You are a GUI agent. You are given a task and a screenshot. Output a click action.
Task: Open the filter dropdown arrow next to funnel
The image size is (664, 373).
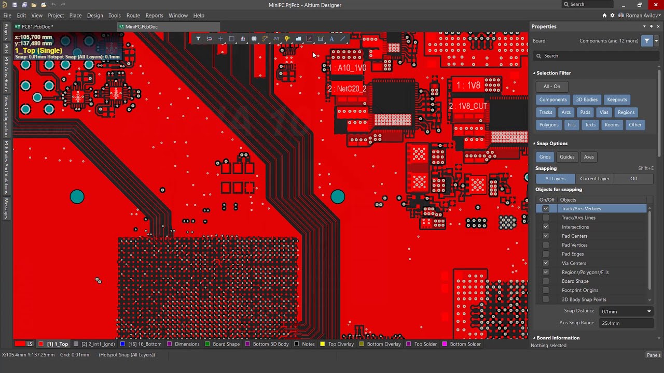click(656, 41)
